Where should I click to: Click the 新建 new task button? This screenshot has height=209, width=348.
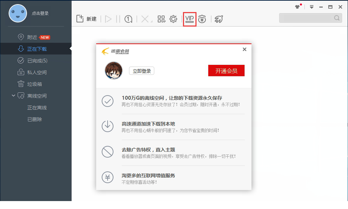pos(86,19)
